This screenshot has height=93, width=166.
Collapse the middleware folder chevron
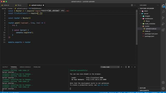141,19
